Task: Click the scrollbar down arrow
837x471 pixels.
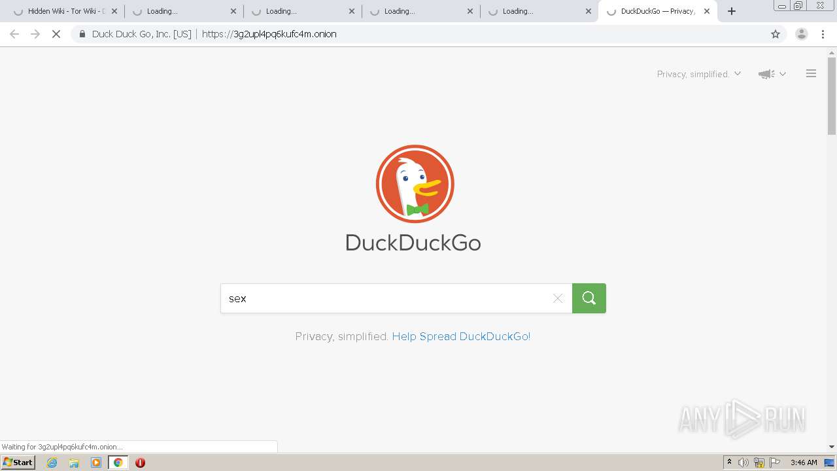Action: click(832, 447)
